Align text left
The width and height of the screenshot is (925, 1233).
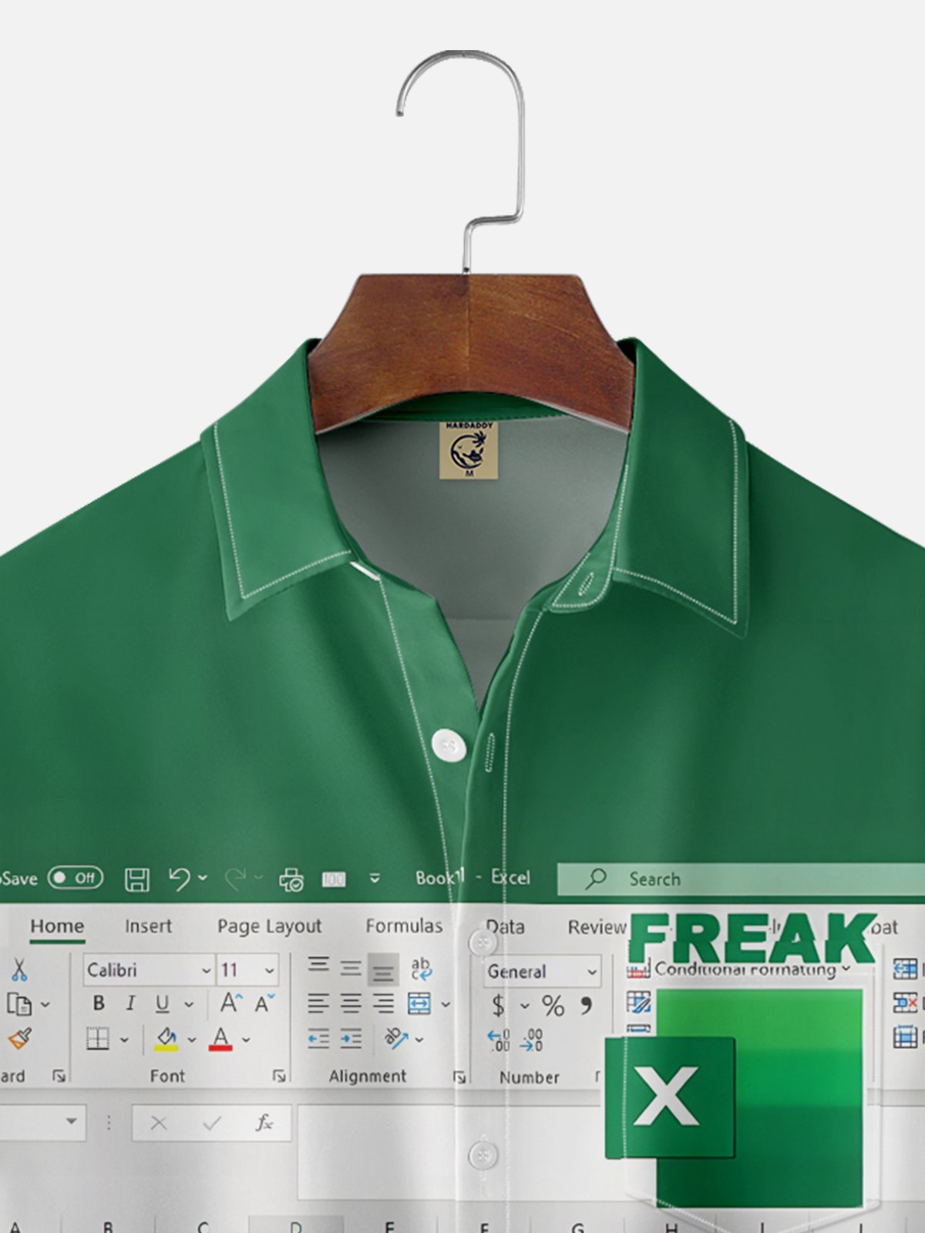coord(318,1003)
